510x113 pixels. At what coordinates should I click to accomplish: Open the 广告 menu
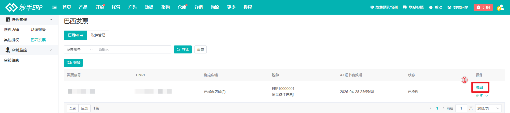(133, 7)
